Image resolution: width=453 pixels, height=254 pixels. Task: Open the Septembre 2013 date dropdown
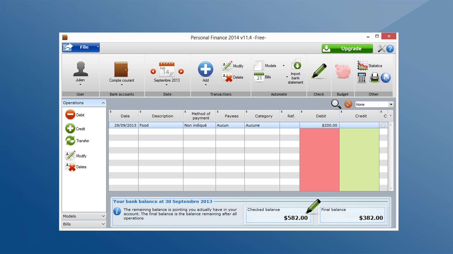coord(167,82)
